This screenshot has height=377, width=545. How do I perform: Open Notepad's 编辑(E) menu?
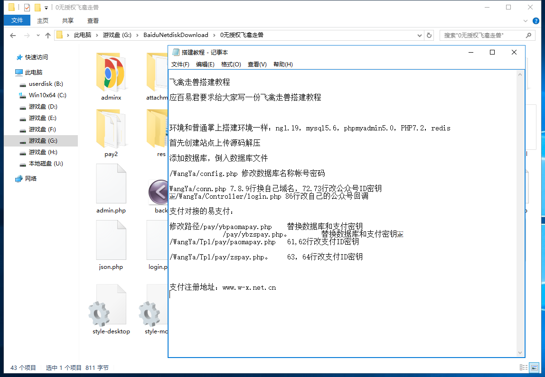pyautogui.click(x=205, y=64)
